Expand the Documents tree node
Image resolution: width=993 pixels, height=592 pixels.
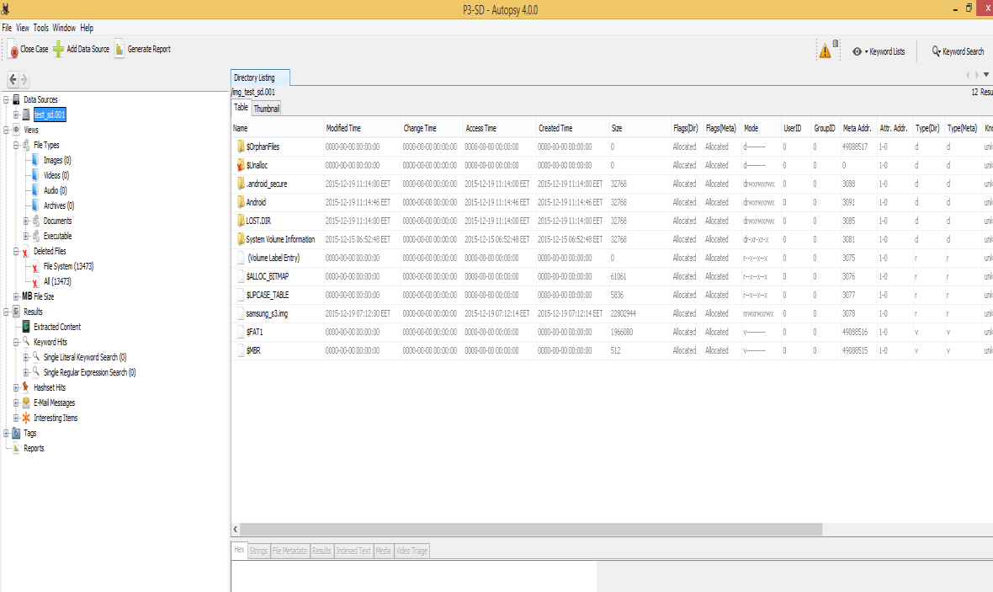point(26,221)
